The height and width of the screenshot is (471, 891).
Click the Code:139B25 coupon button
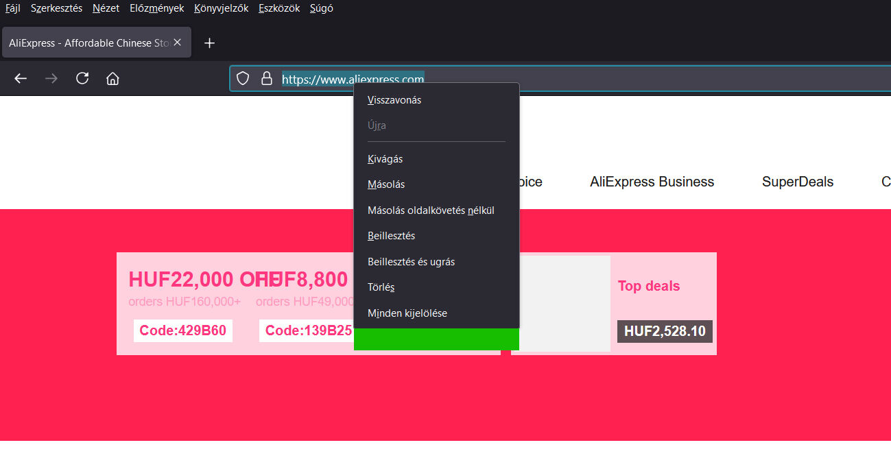coord(308,330)
